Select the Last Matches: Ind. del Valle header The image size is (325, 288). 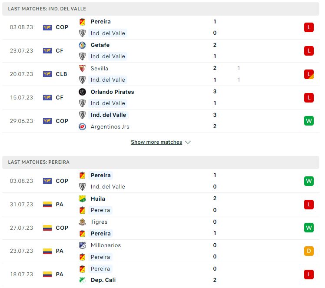161,9
